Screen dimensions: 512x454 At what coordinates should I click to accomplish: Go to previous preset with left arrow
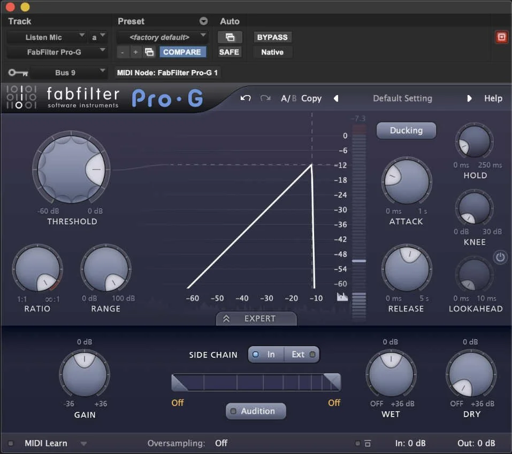[336, 98]
